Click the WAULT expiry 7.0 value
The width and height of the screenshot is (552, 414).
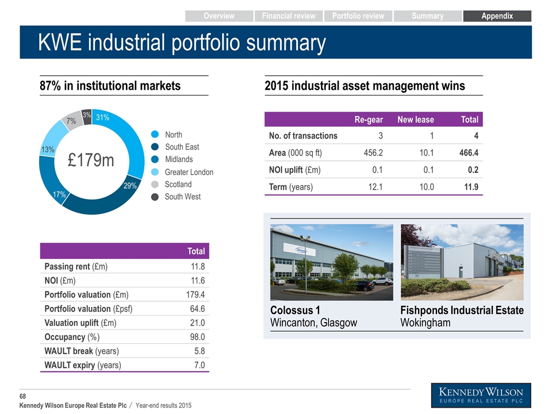[200, 365]
